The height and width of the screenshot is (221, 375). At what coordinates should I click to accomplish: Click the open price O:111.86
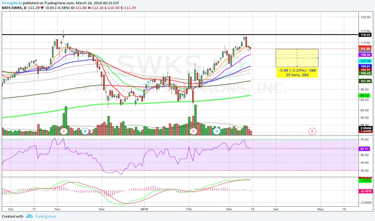tap(80, 8)
